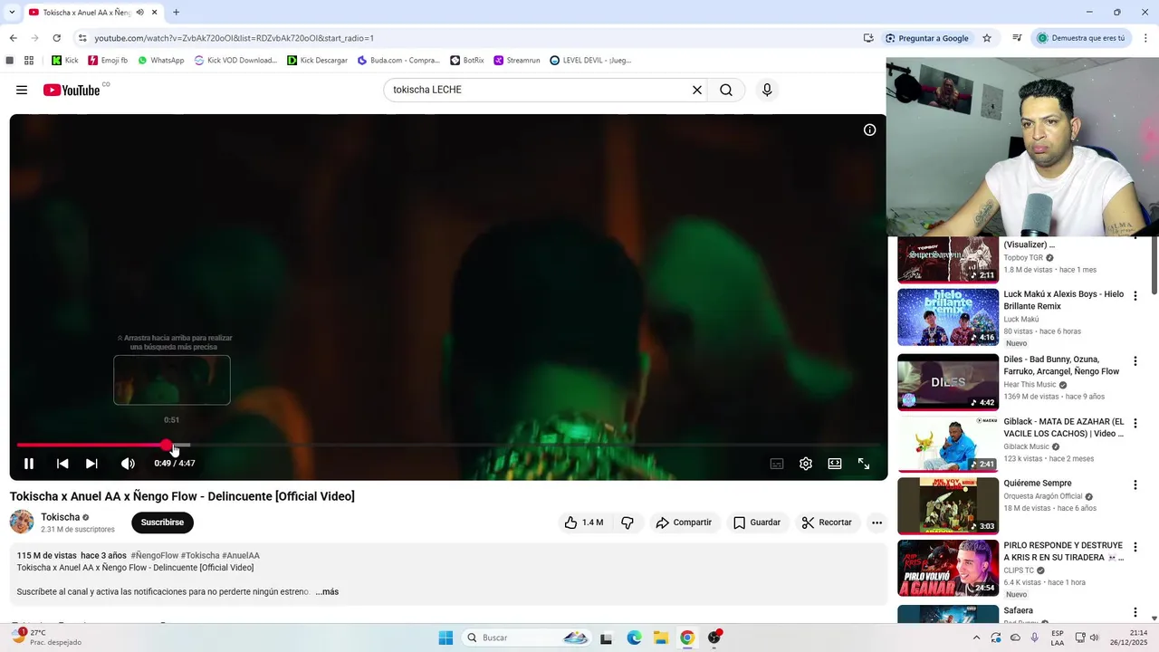Open the WhatsApp bookmark
This screenshot has height=652, width=1159.
pos(160,60)
